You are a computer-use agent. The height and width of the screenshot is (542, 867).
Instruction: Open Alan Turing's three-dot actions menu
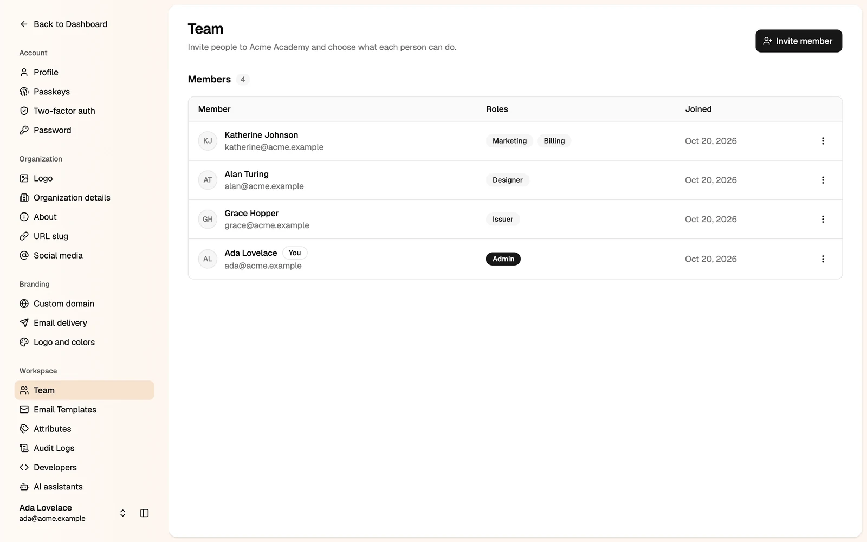coord(823,180)
